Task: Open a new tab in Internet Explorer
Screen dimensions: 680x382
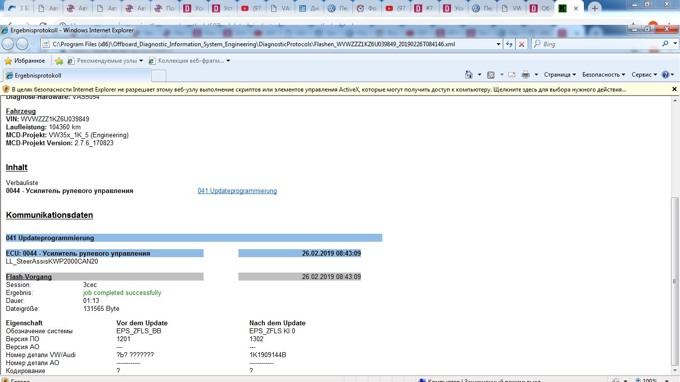Action: (159, 76)
